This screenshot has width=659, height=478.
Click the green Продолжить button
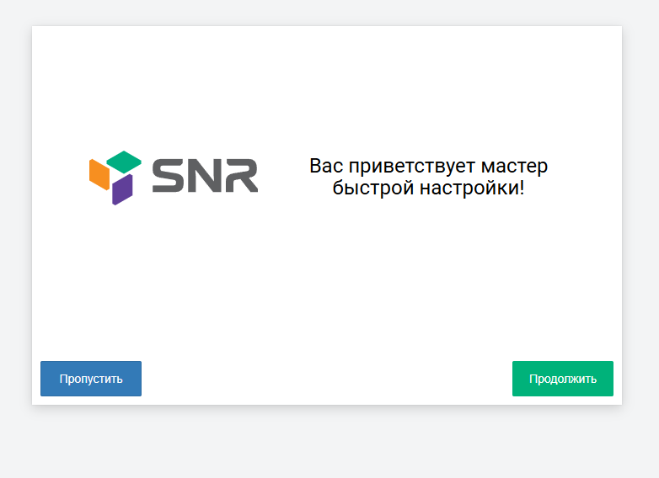click(x=563, y=379)
